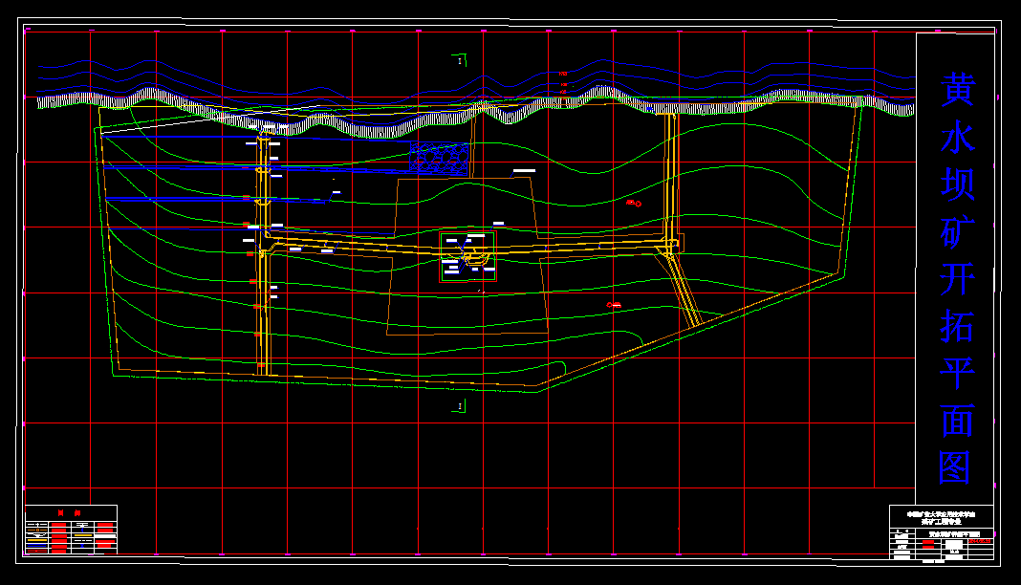Click the white label above the central orange outline
1021x585 pixels.
524,171
